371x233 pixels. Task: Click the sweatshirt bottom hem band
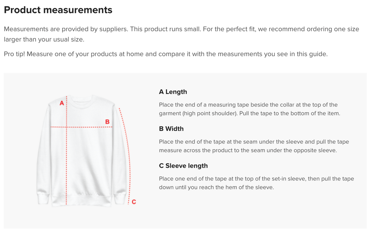pyautogui.click(x=82, y=201)
